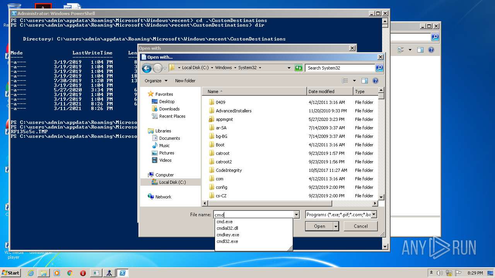Show the preview pane in Open with dialog
Viewport: 495px width, 278px height.
click(364, 81)
